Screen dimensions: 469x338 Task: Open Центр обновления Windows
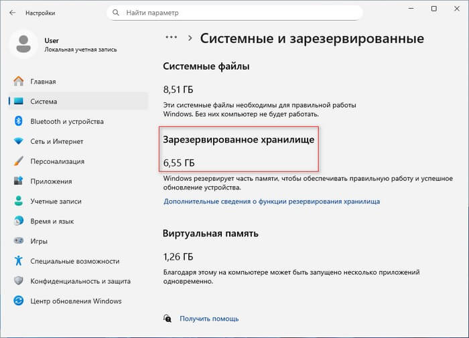(x=76, y=301)
